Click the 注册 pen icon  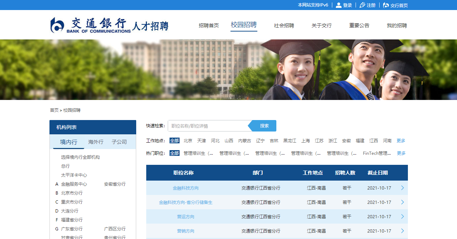click(362, 5)
